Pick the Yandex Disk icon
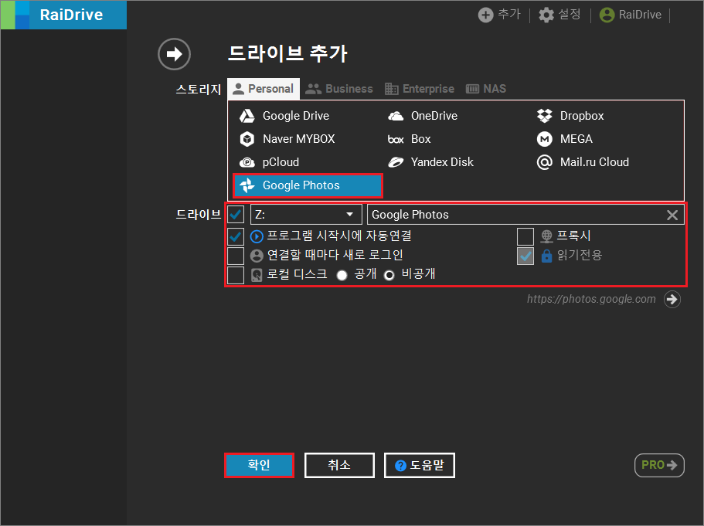The height and width of the screenshot is (526, 704). [396, 162]
